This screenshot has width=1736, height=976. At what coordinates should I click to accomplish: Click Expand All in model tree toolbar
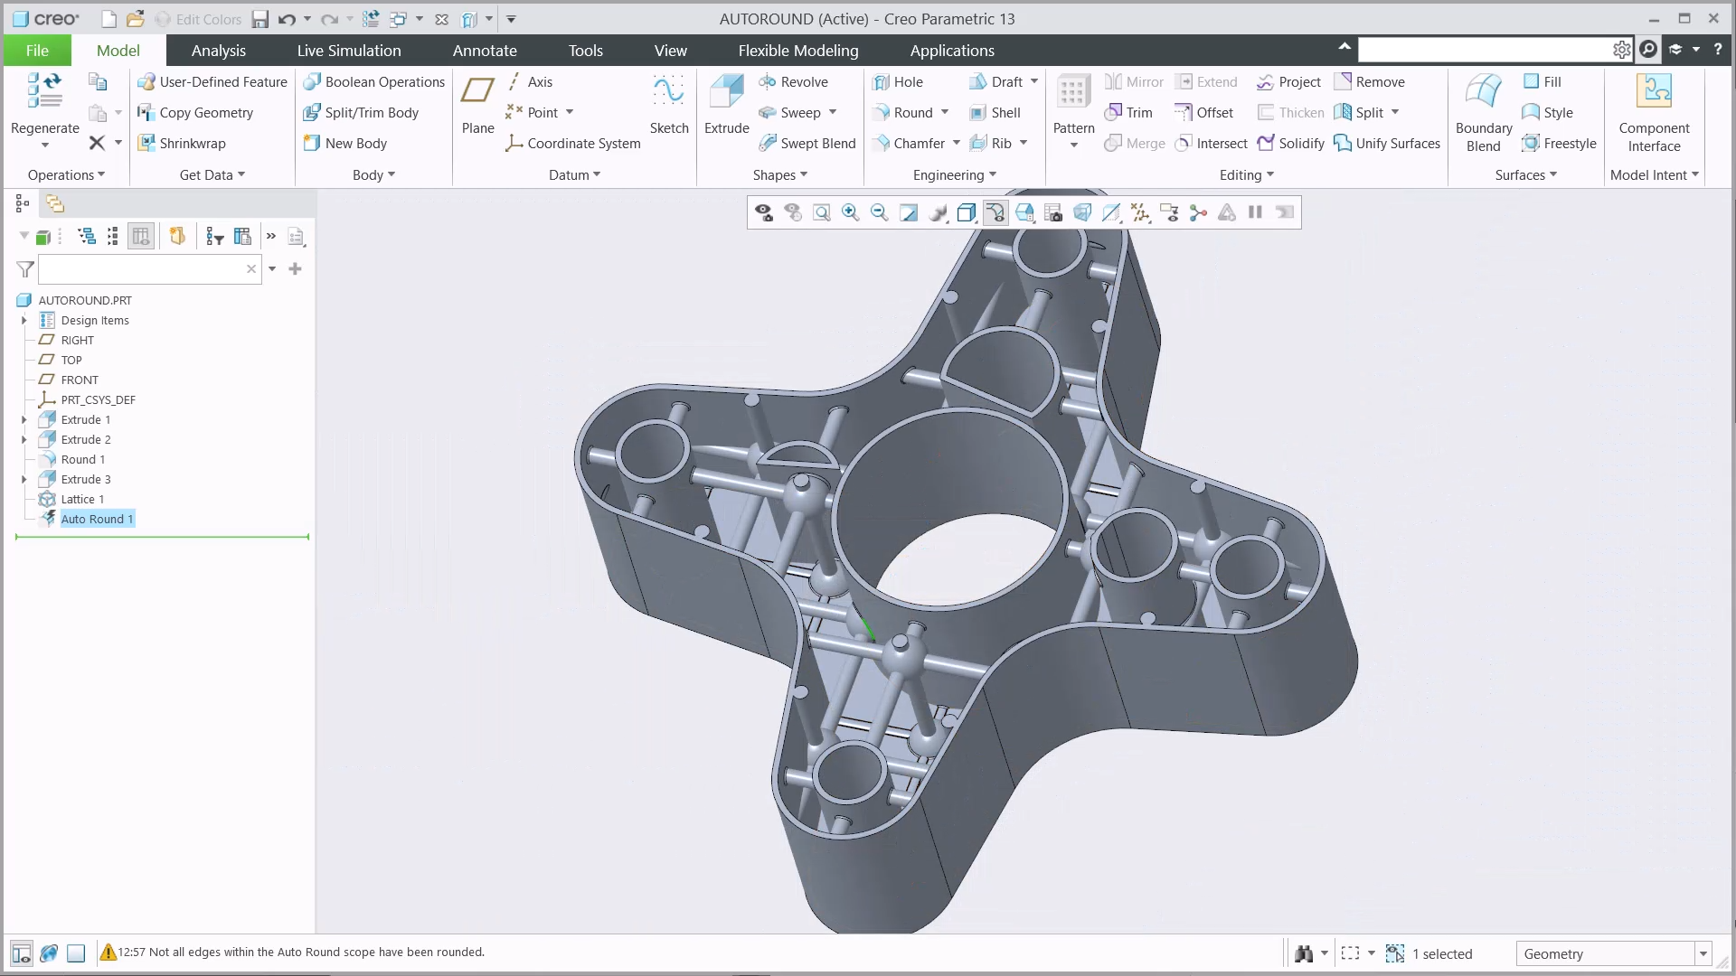[x=87, y=236]
